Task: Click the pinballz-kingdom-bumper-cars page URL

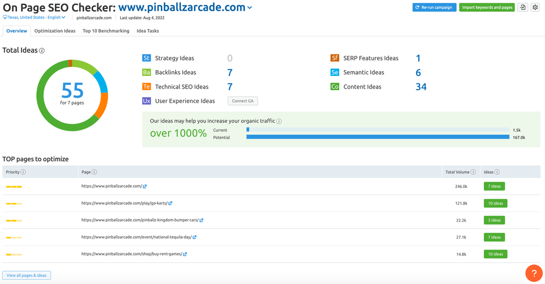Action: point(140,220)
